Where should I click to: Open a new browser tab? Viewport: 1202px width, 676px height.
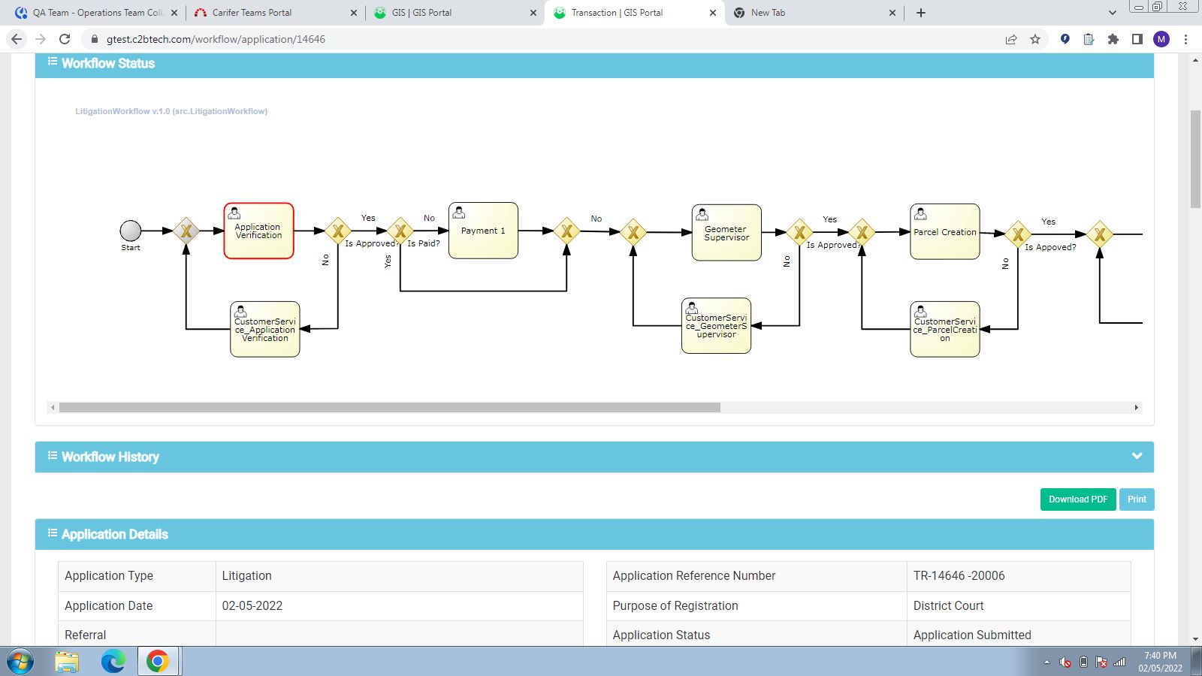(x=921, y=13)
